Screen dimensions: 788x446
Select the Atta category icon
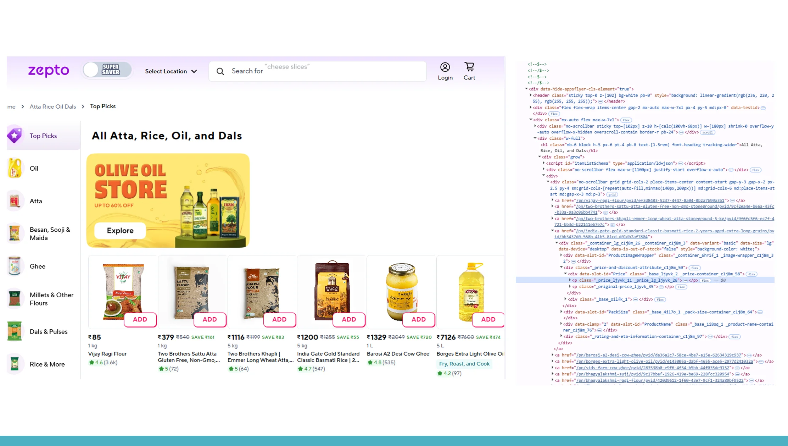[15, 201]
